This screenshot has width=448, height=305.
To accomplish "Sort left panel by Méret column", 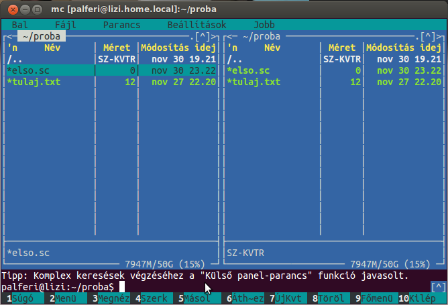I will pos(116,48).
